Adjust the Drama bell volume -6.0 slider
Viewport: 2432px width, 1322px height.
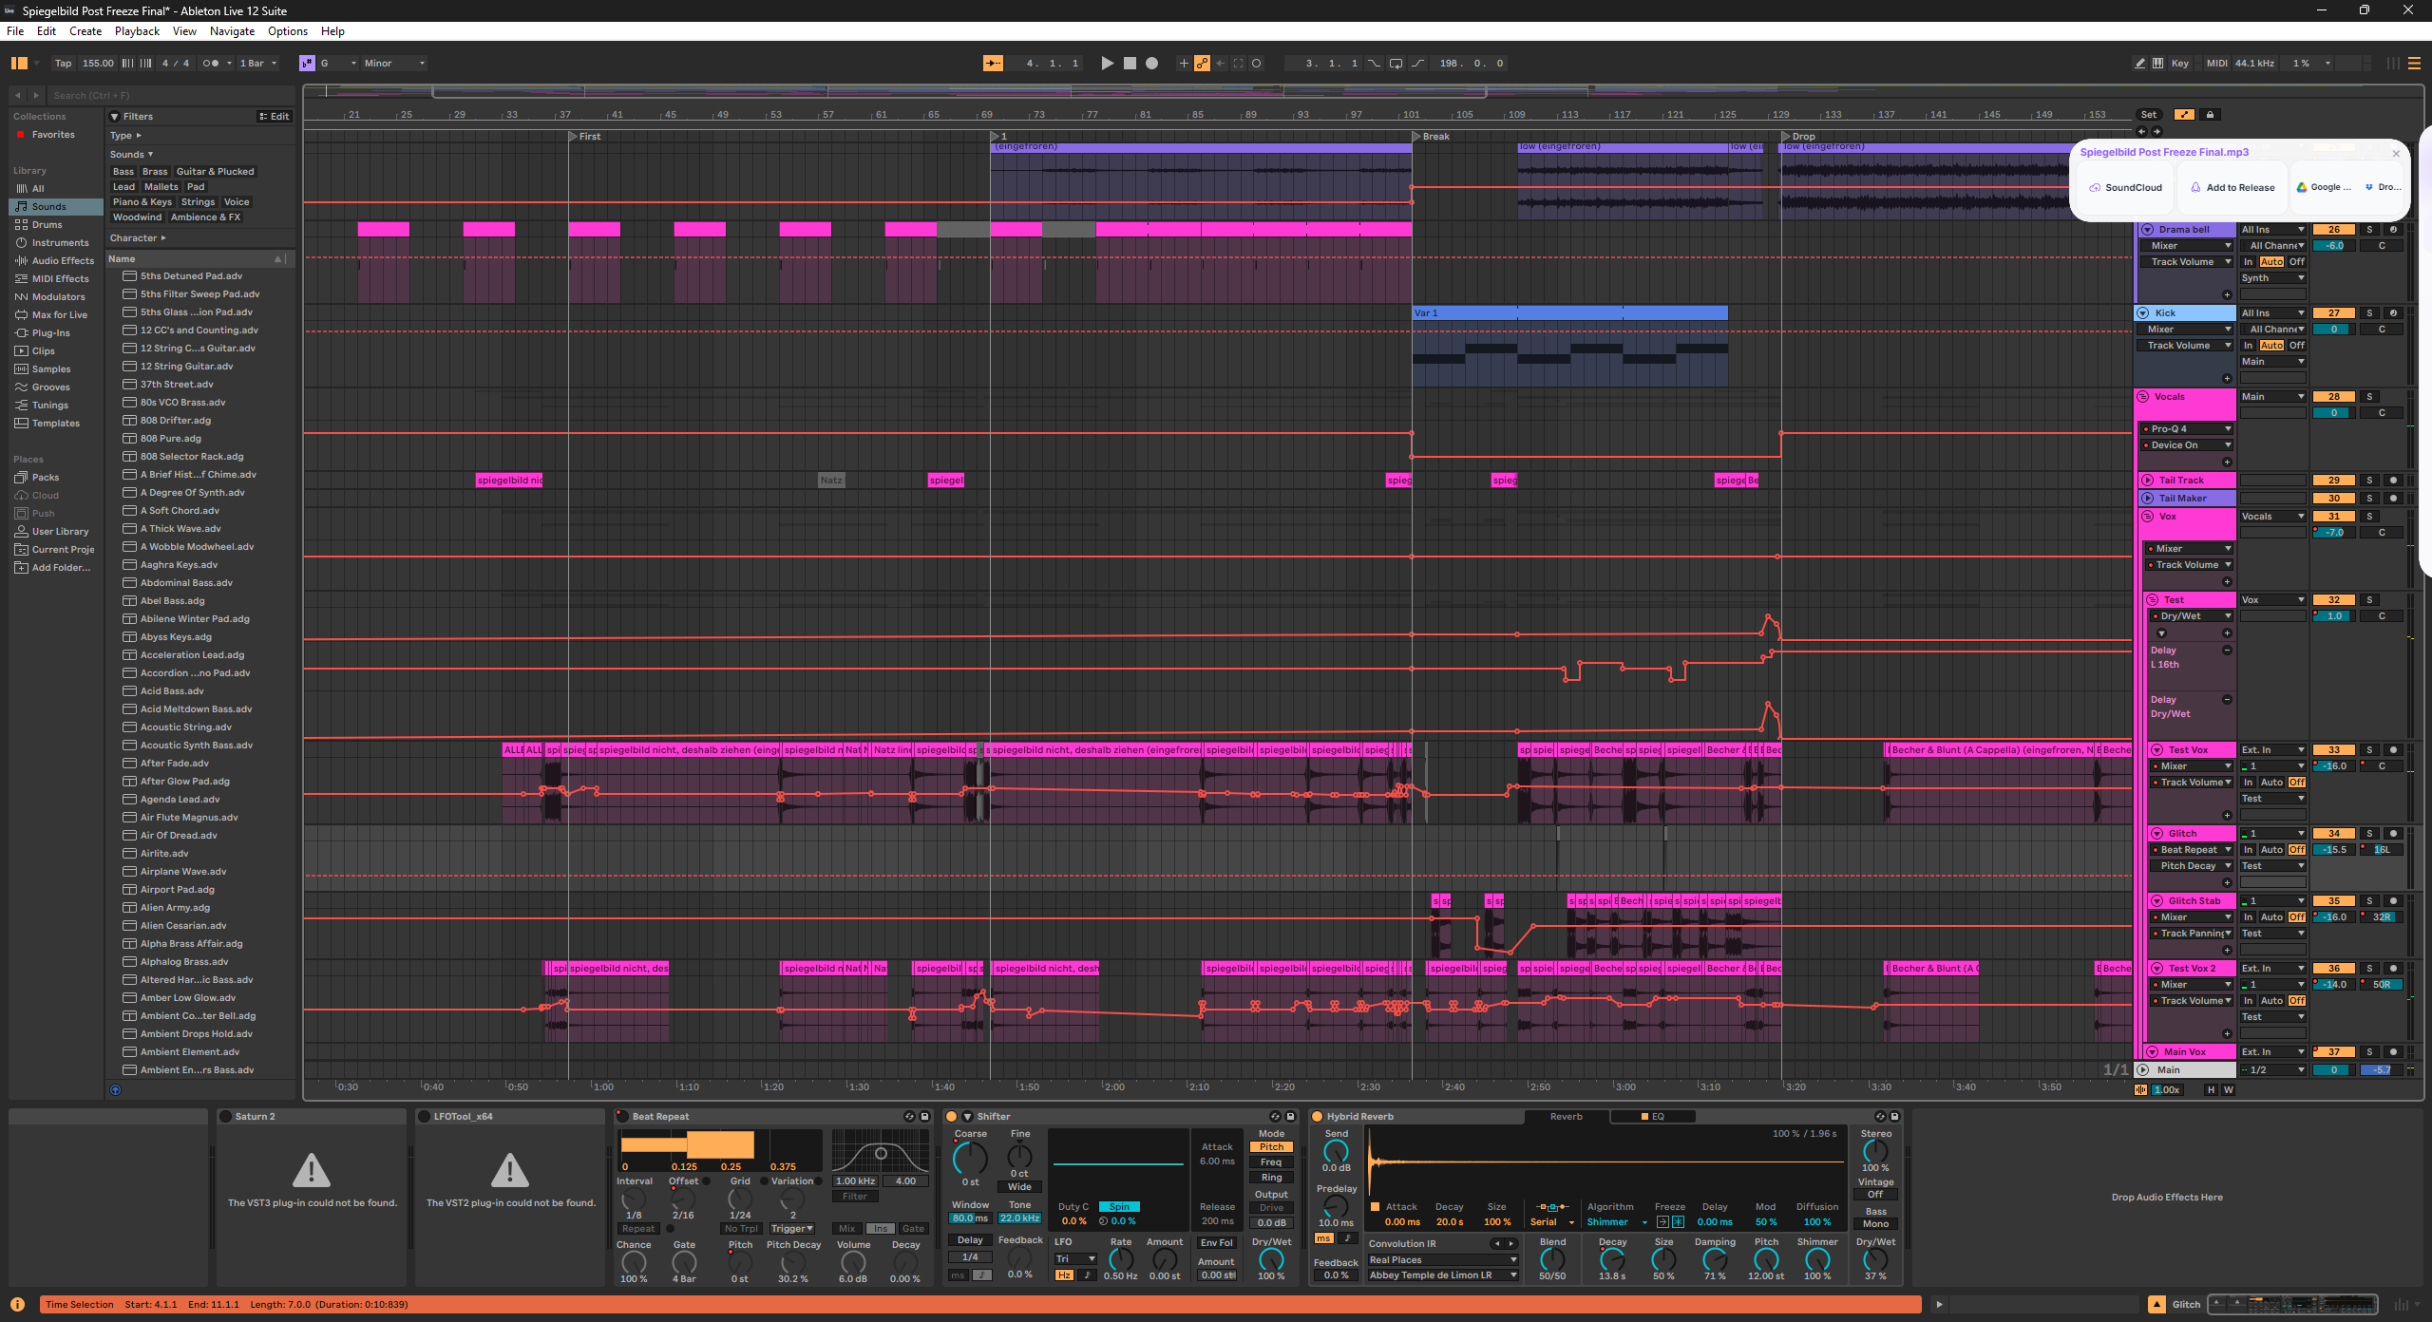tap(2333, 246)
